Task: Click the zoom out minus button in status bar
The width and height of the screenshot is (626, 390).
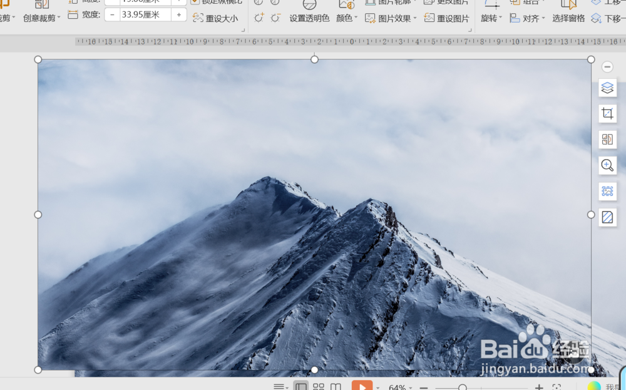Action: coord(424,387)
